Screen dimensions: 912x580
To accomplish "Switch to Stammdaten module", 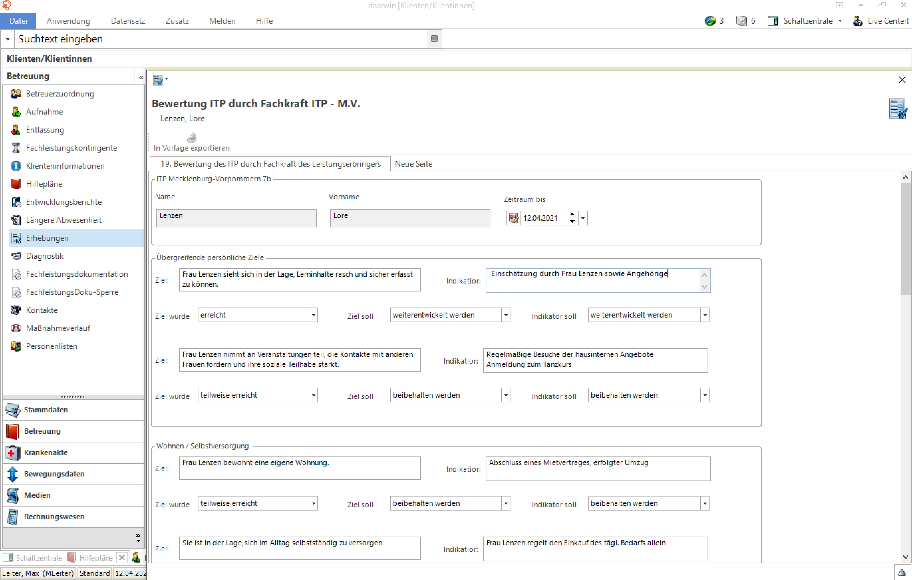I will (x=74, y=410).
